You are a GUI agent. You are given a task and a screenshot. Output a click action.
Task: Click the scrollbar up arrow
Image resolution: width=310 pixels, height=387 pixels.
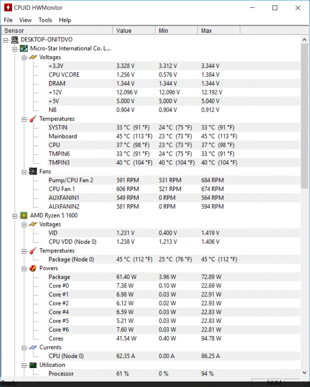[x=304, y=39]
